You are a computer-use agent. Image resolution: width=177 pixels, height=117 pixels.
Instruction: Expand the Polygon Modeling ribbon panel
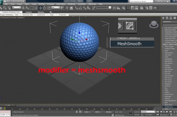[6, 15]
